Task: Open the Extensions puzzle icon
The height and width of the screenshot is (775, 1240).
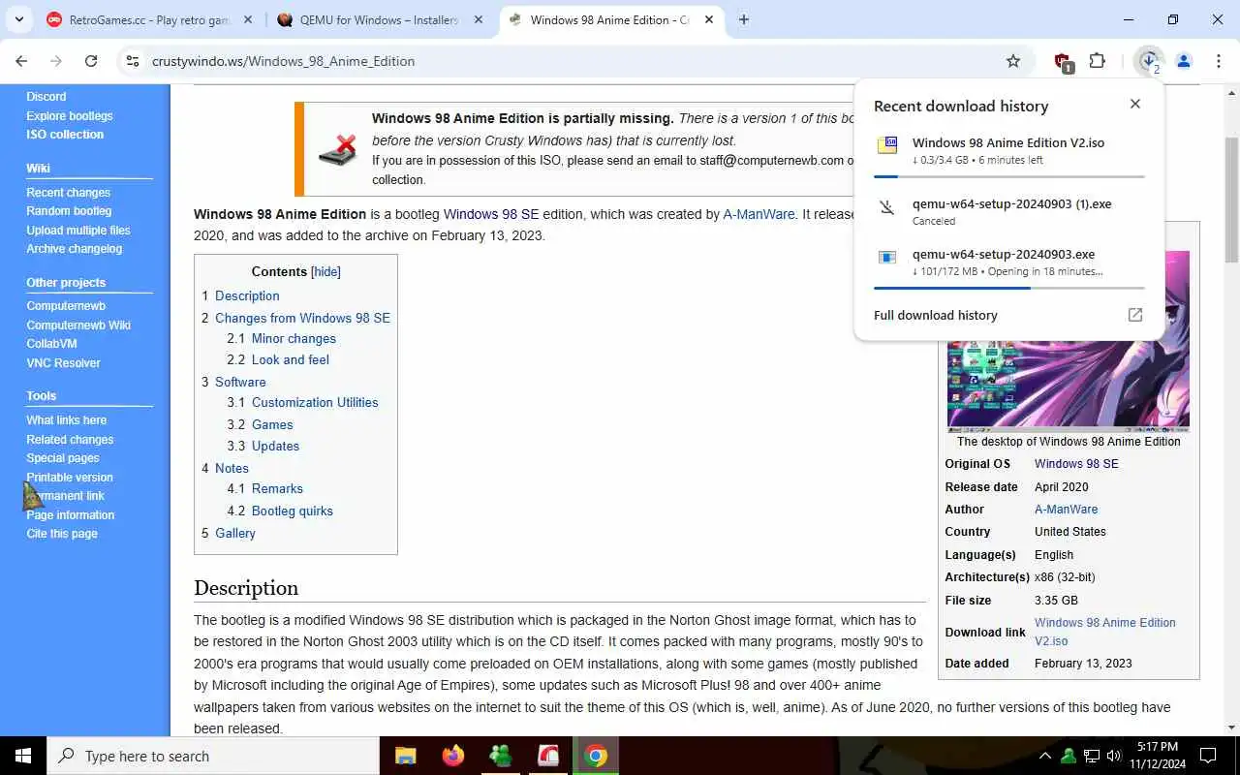Action: point(1098,61)
